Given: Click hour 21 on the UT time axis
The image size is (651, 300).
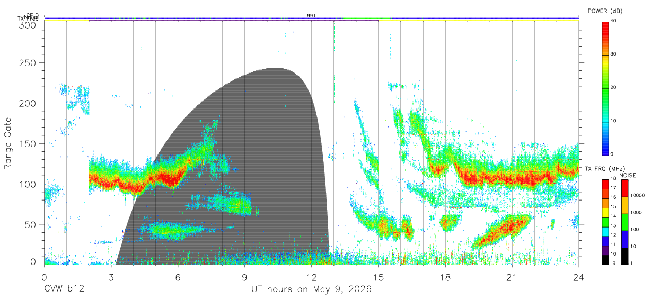Looking at the screenshot, I should click(x=512, y=277).
